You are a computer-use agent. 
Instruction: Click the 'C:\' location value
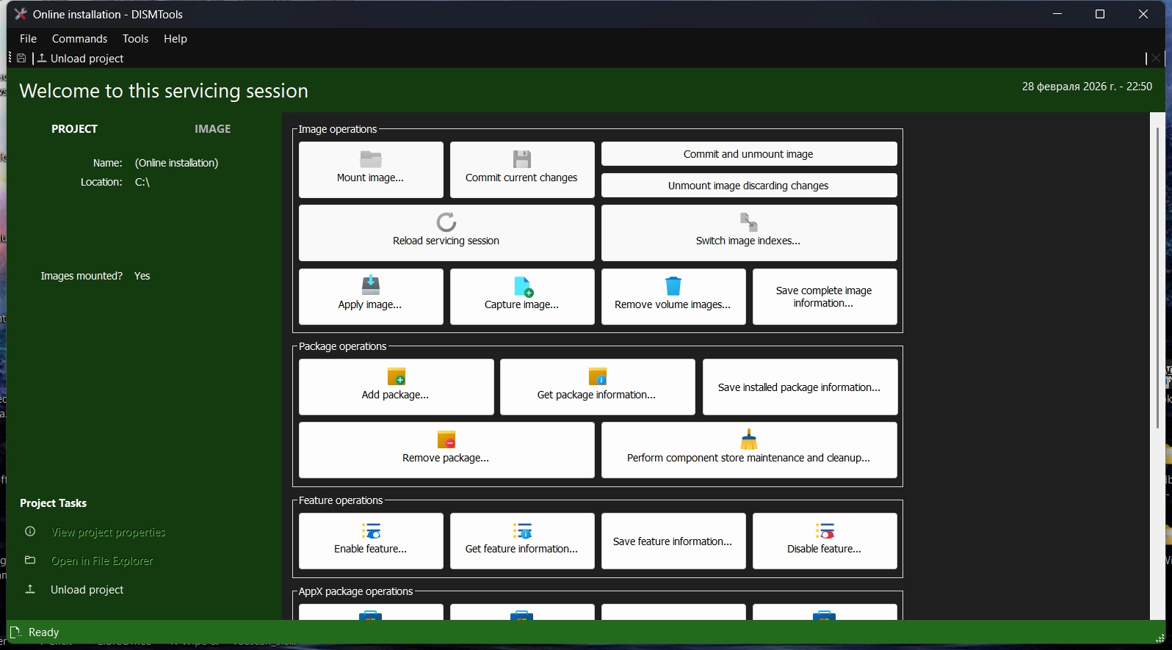click(x=142, y=182)
